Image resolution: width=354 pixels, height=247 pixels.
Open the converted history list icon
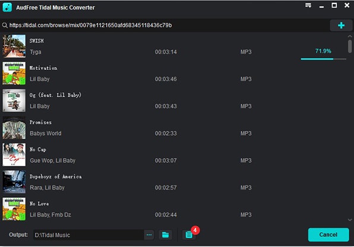[x=189, y=235]
